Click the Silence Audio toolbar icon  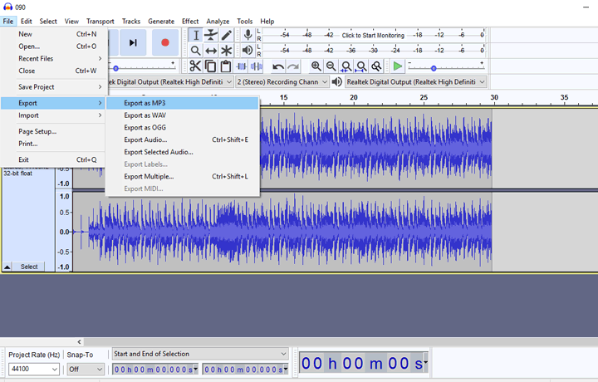pyautogui.click(x=257, y=66)
